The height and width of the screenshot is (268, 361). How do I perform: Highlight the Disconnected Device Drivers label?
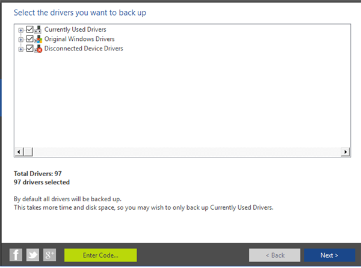tap(84, 49)
